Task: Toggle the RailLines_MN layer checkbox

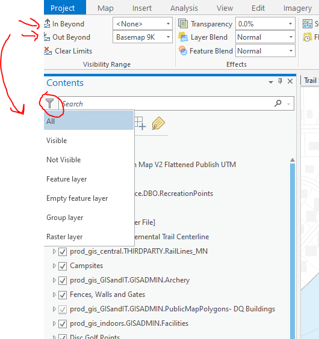Action: tap(63, 252)
